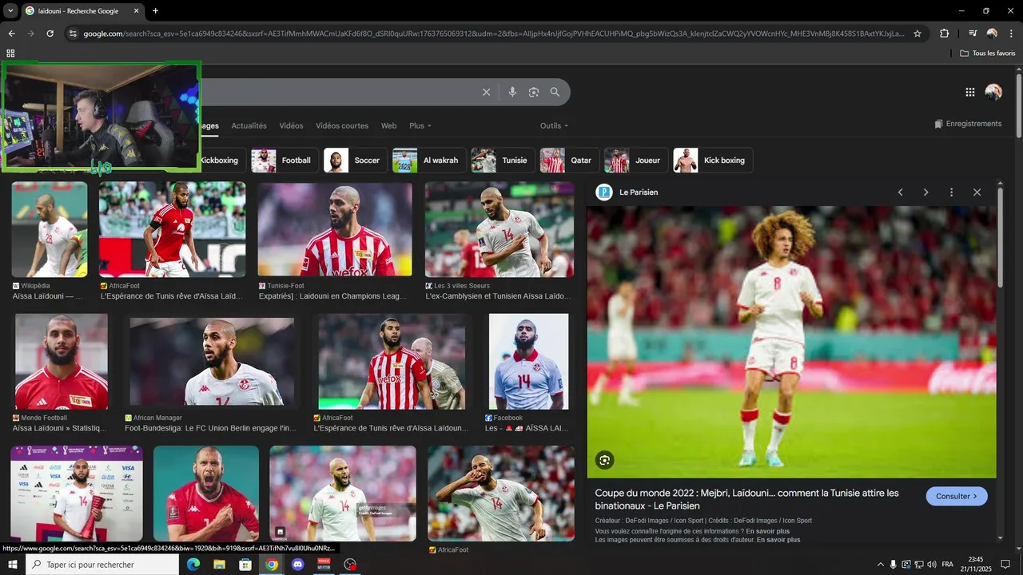The width and height of the screenshot is (1023, 575).
Task: Open Windows notification center
Action: 1005,565
